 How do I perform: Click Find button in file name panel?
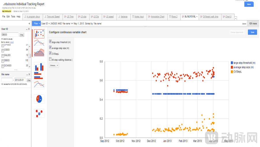(x=29, y=80)
